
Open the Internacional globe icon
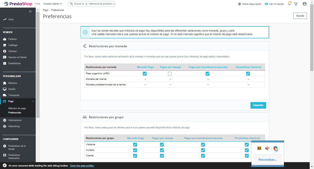click(x=5, y=120)
